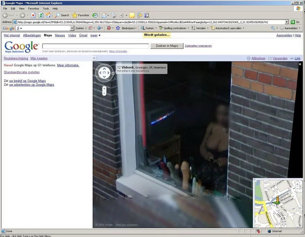Select the Search icon in the IE toolbar
The height and width of the screenshot is (237, 305).
pos(61,15)
